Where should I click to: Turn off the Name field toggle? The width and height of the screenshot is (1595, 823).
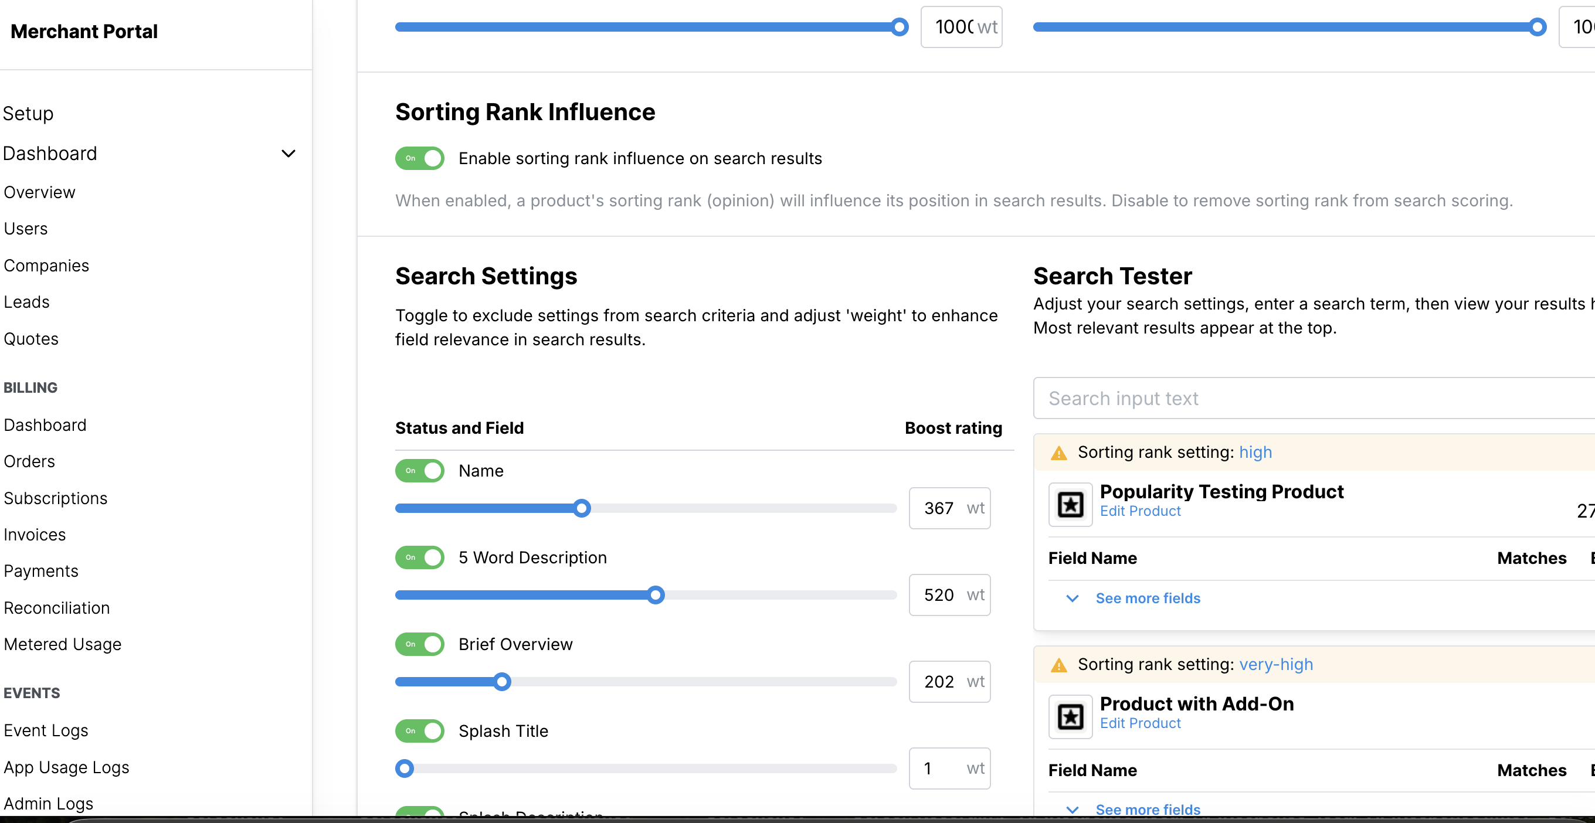420,471
